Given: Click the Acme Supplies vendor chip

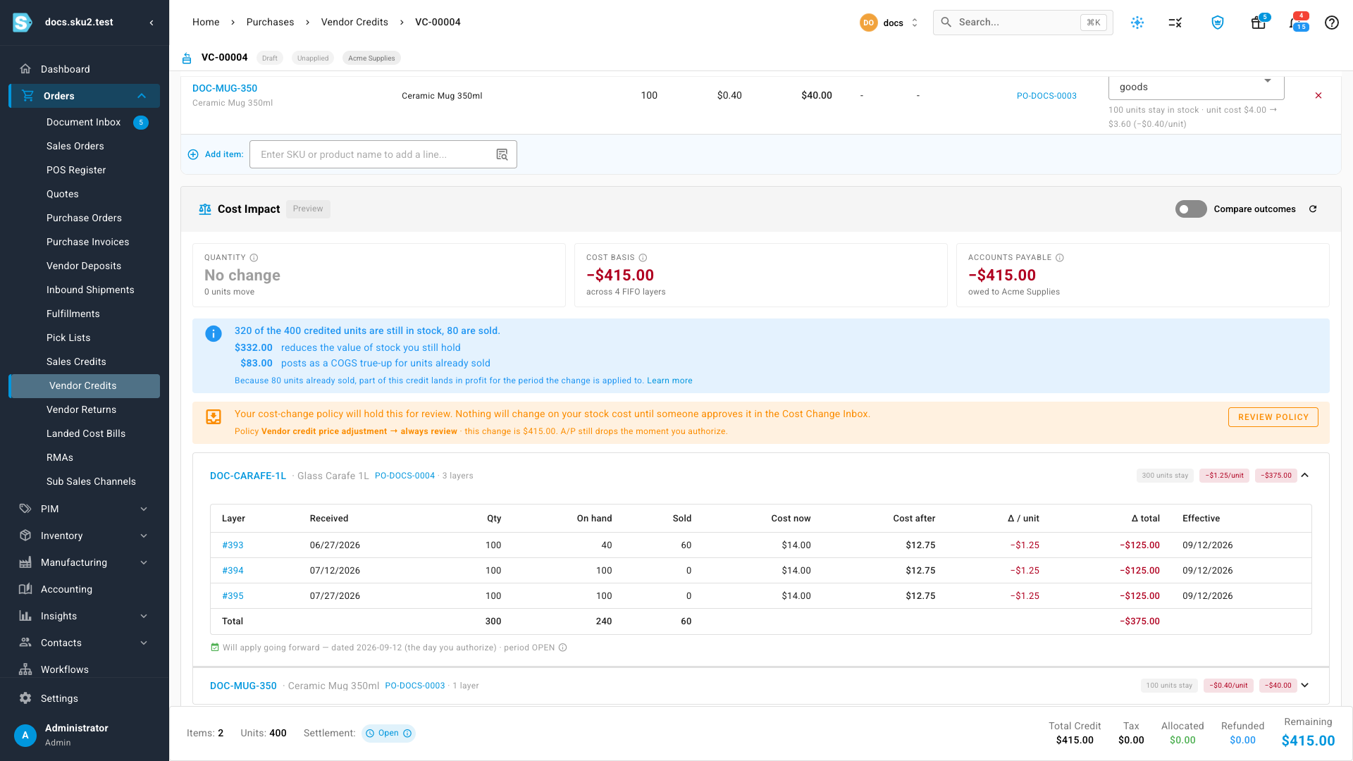Looking at the screenshot, I should [371, 58].
